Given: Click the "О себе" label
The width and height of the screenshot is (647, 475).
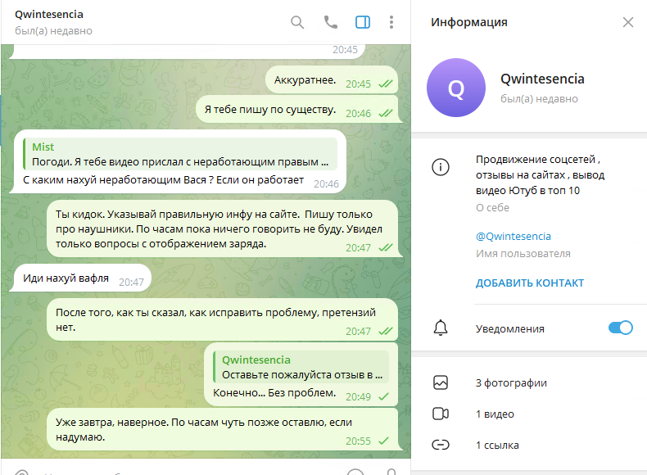Looking at the screenshot, I should tap(492, 207).
